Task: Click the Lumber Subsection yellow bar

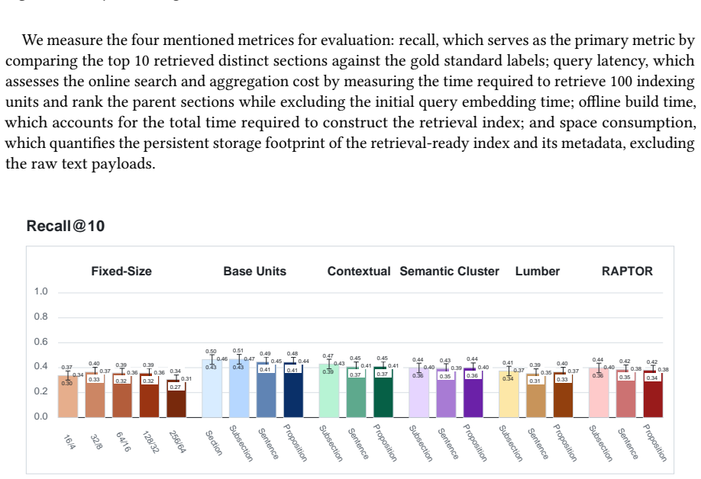Action: click(x=509, y=394)
